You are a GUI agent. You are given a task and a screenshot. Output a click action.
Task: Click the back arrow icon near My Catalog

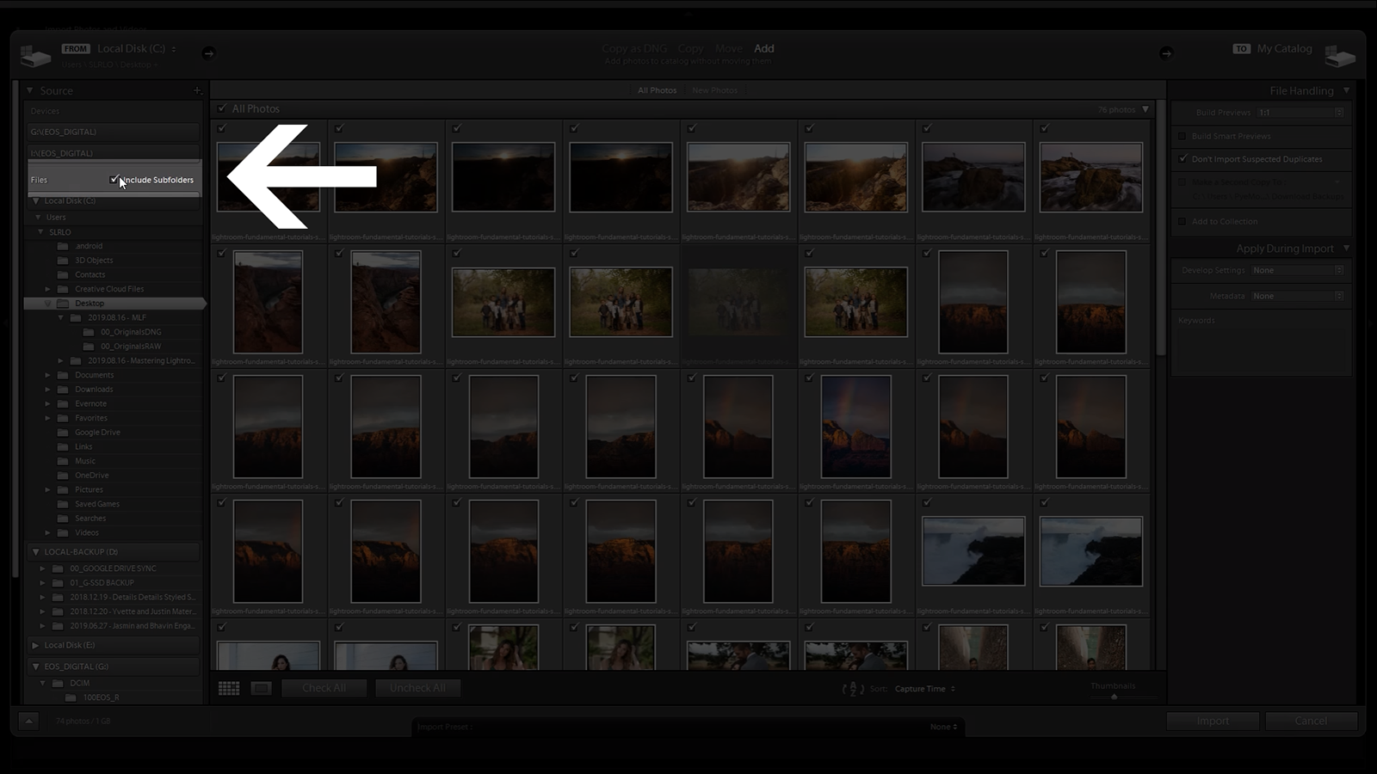coord(1167,52)
